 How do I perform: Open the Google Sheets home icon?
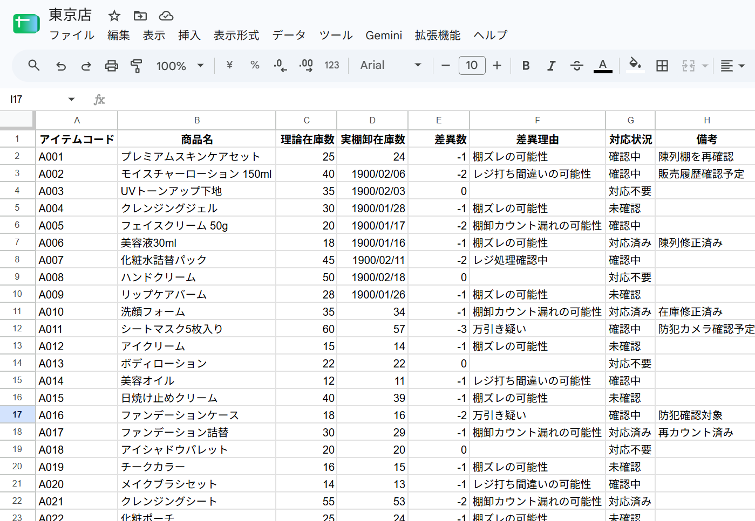(26, 24)
